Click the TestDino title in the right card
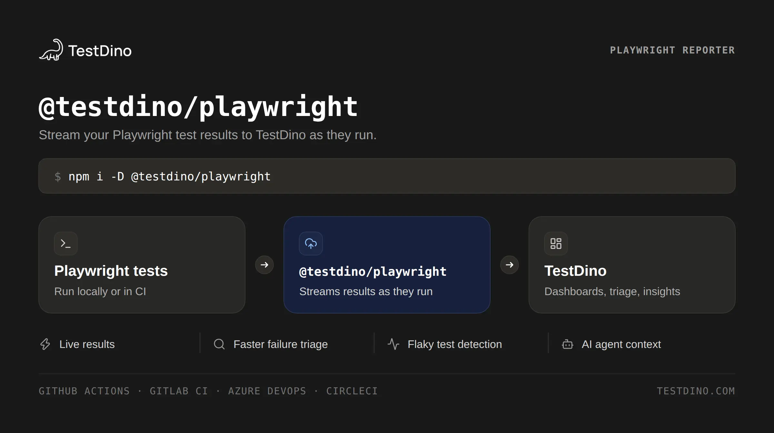The height and width of the screenshot is (433, 774). click(575, 271)
